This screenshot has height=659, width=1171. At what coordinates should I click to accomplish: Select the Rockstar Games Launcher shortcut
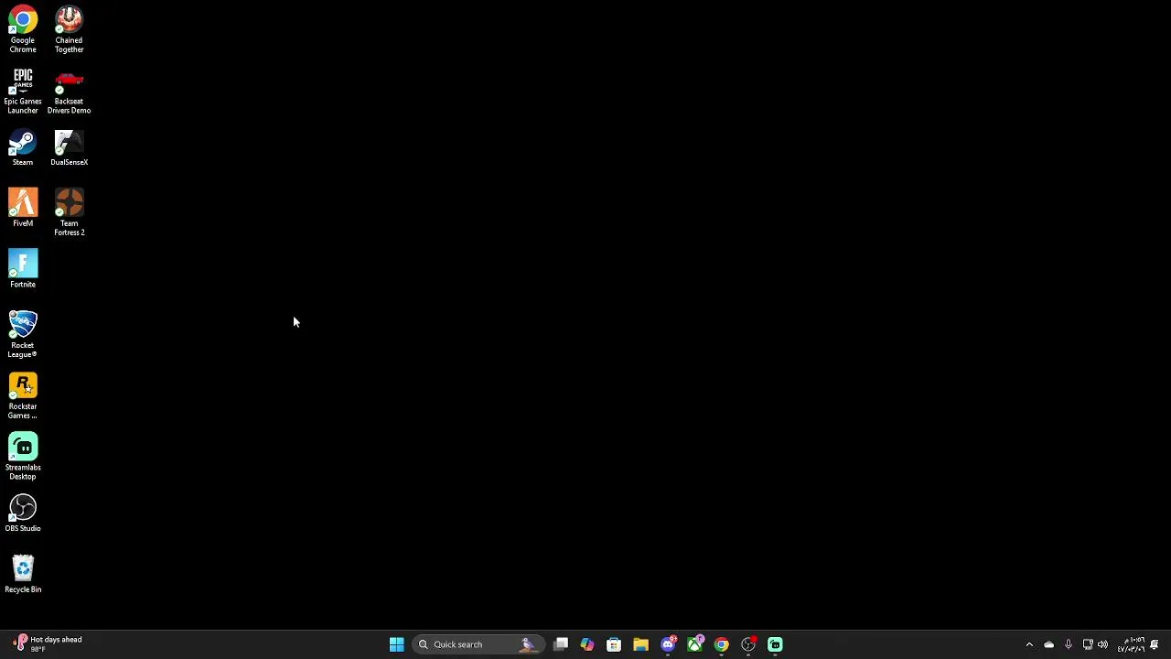23,396
